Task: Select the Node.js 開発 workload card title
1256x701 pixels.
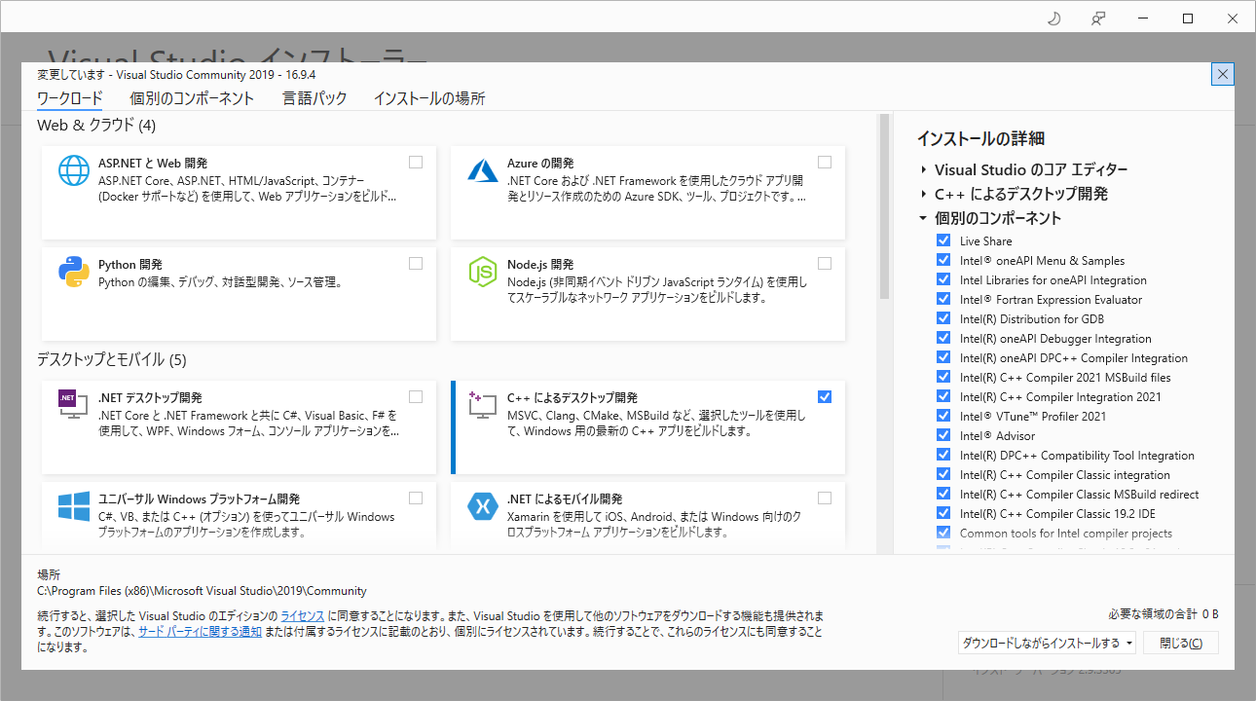Action: (x=540, y=264)
